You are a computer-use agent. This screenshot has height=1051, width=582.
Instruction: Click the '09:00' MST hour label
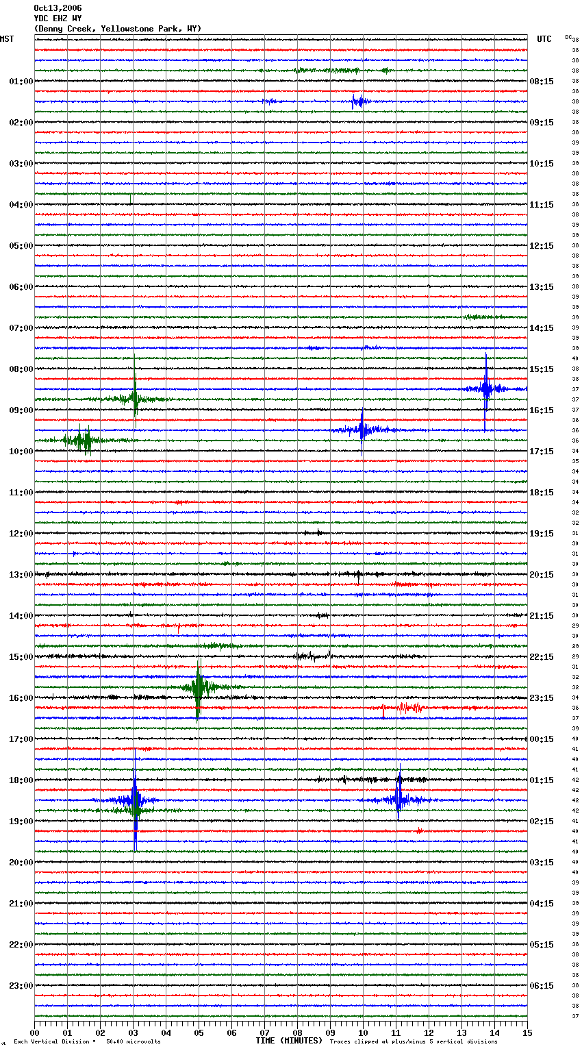(21, 410)
